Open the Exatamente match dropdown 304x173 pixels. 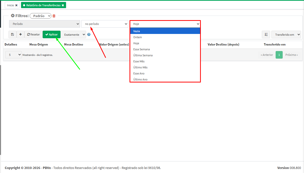[74, 34]
